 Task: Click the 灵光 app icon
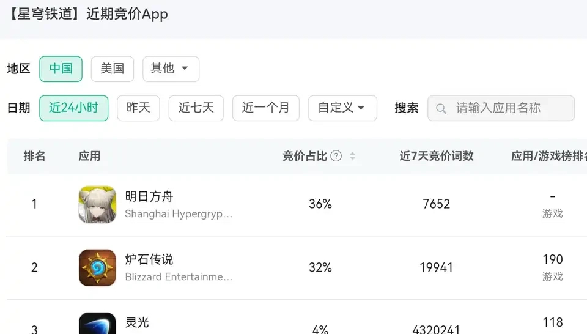97,324
